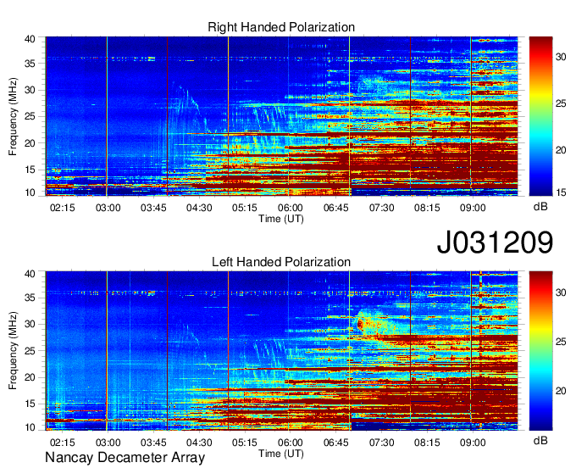Click 15 MHz tick on Right Handed plot axis
Image resolution: width=576 pixels, height=468 pixels.
tap(30, 170)
